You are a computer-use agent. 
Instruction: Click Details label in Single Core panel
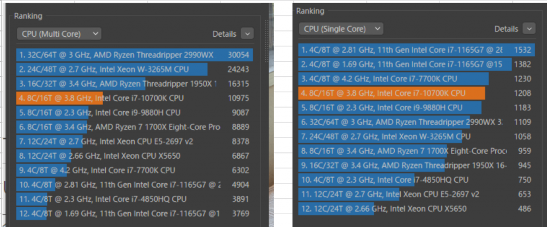pos(506,29)
